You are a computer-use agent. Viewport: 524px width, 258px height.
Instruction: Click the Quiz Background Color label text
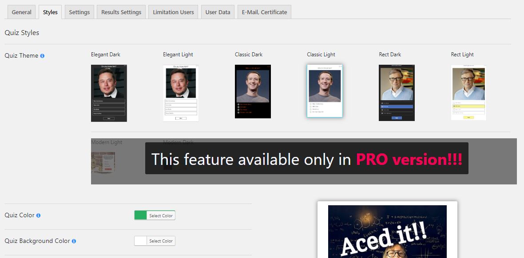pos(37,241)
